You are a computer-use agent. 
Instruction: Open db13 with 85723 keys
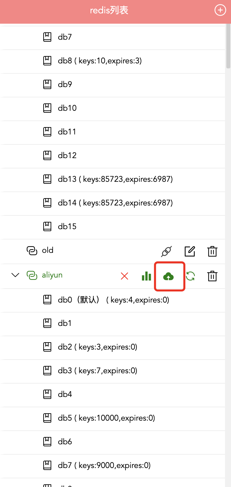(x=115, y=179)
